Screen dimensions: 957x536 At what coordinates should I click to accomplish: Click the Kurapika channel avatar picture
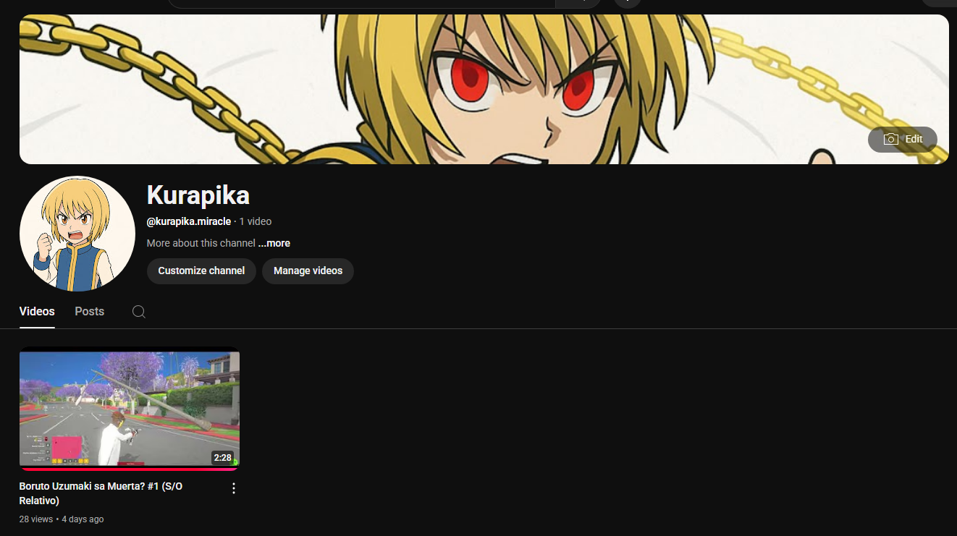(x=77, y=234)
